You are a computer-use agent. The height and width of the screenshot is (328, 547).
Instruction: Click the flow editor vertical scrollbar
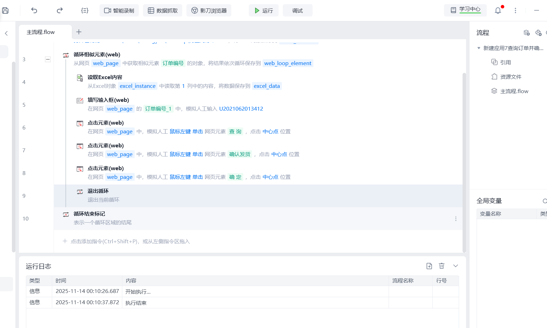click(464, 163)
